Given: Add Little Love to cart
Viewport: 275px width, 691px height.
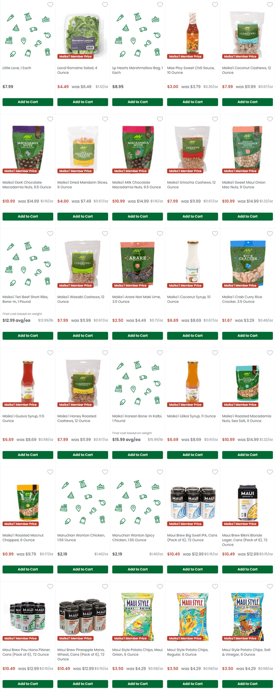Looking at the screenshot, I should 27,102.
